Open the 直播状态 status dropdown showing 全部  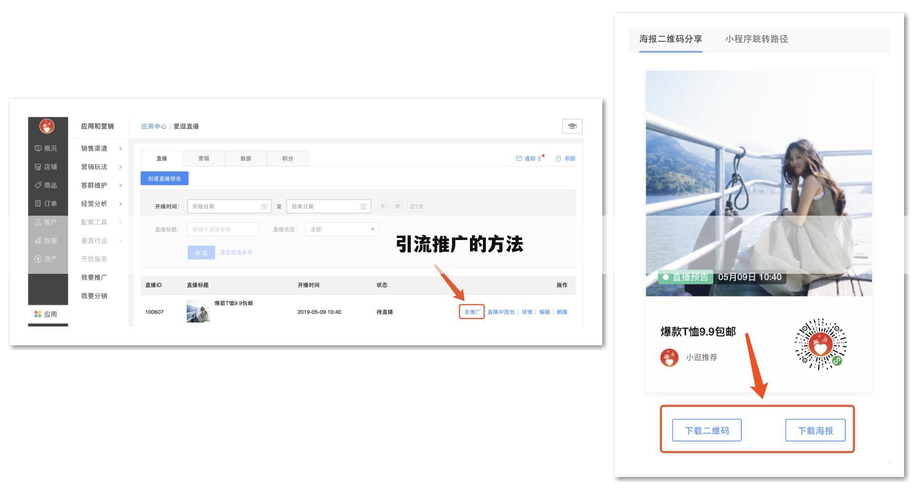coord(341,229)
